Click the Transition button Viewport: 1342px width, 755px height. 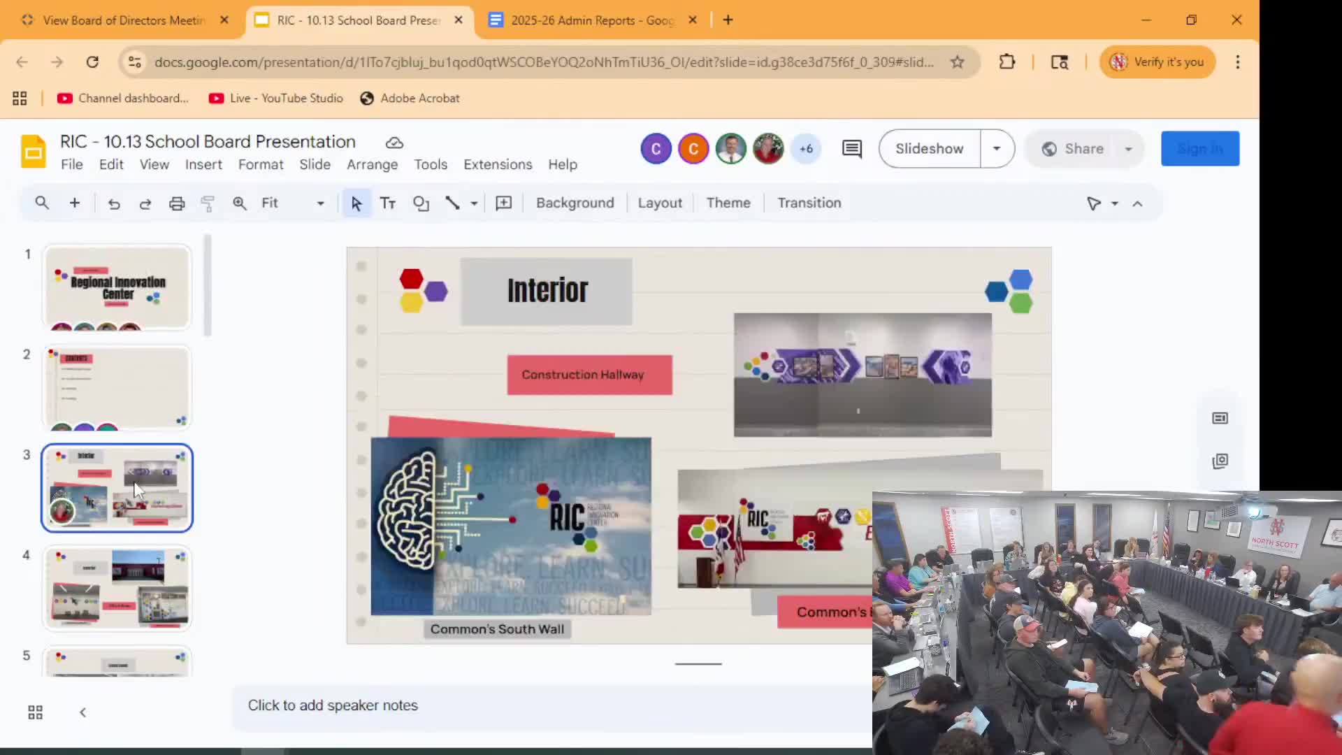point(809,203)
